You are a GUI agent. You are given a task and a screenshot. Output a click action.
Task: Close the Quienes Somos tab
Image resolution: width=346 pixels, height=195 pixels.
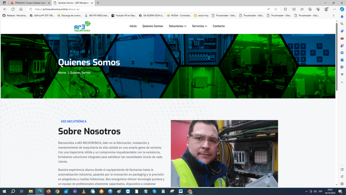click(92, 3)
